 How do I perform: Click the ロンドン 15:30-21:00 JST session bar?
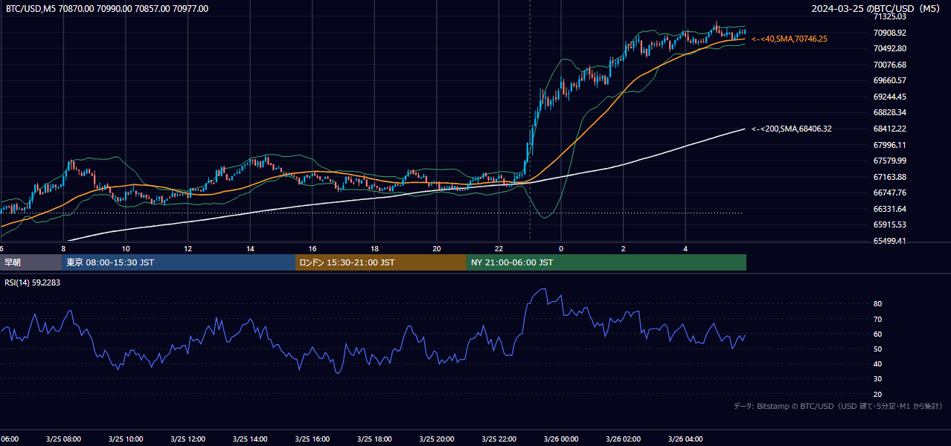click(381, 262)
